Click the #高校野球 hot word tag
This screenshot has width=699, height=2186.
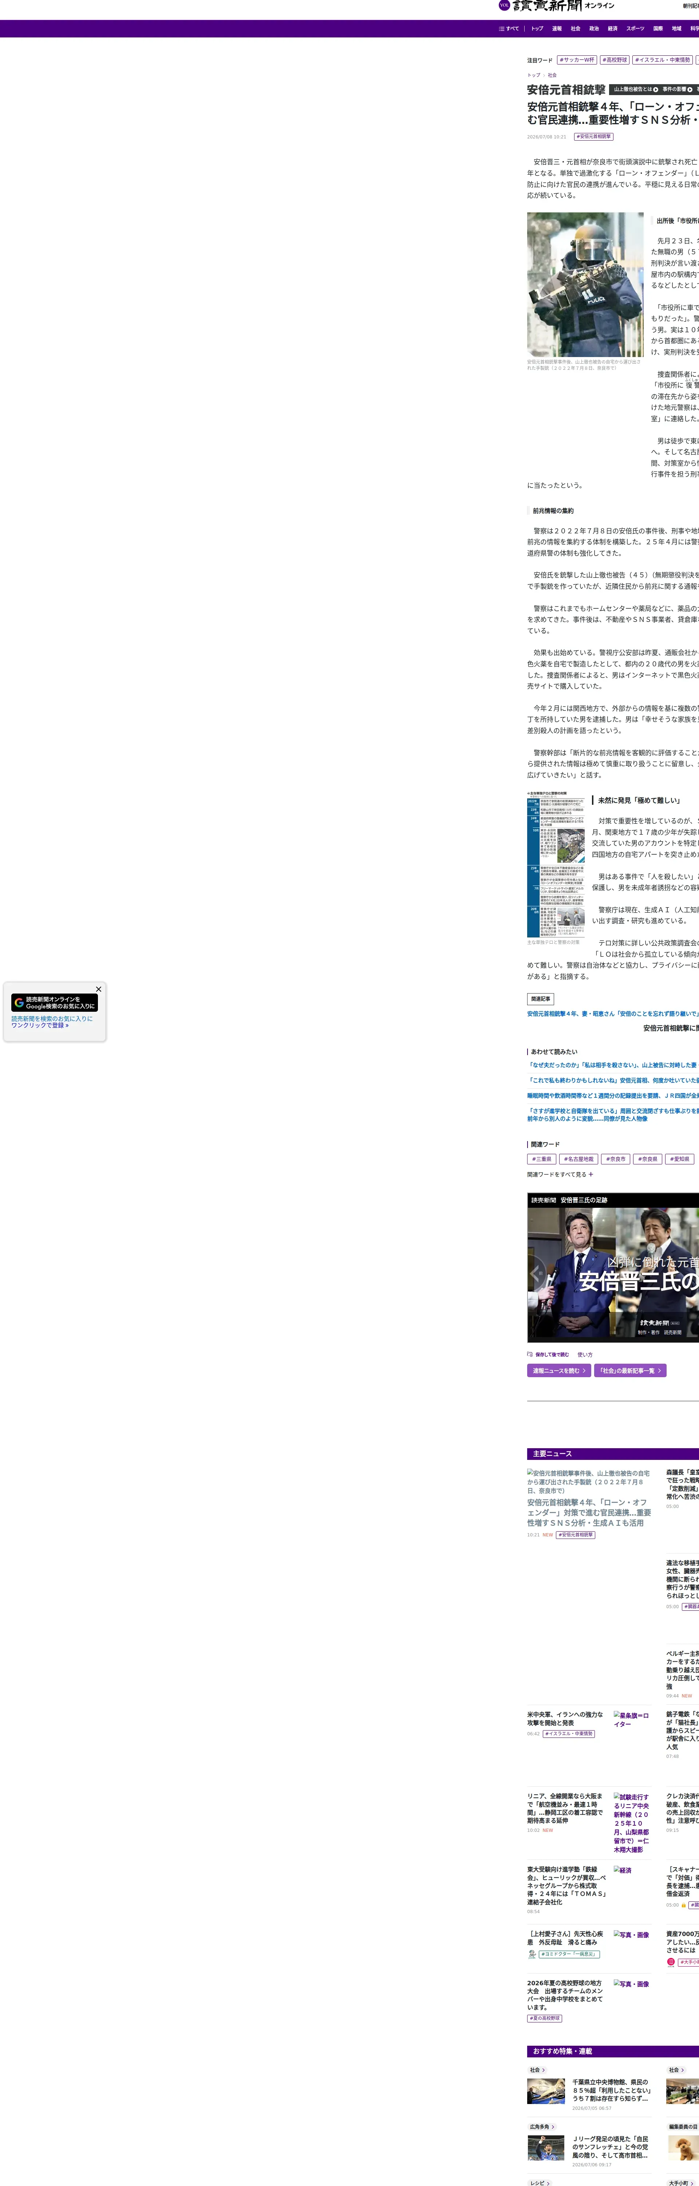tap(615, 60)
